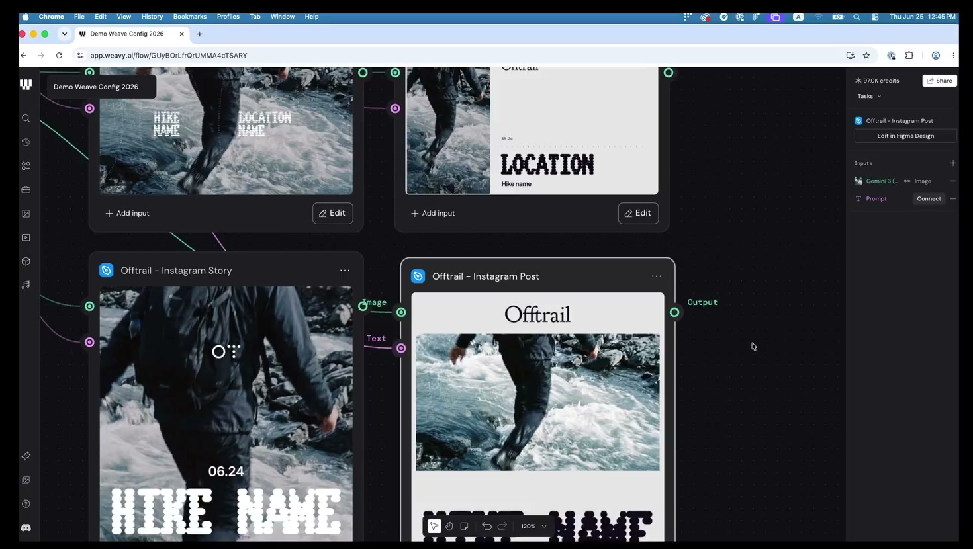The height and width of the screenshot is (549, 973).
Task: Open a new Chrome tab
Action: point(199,34)
